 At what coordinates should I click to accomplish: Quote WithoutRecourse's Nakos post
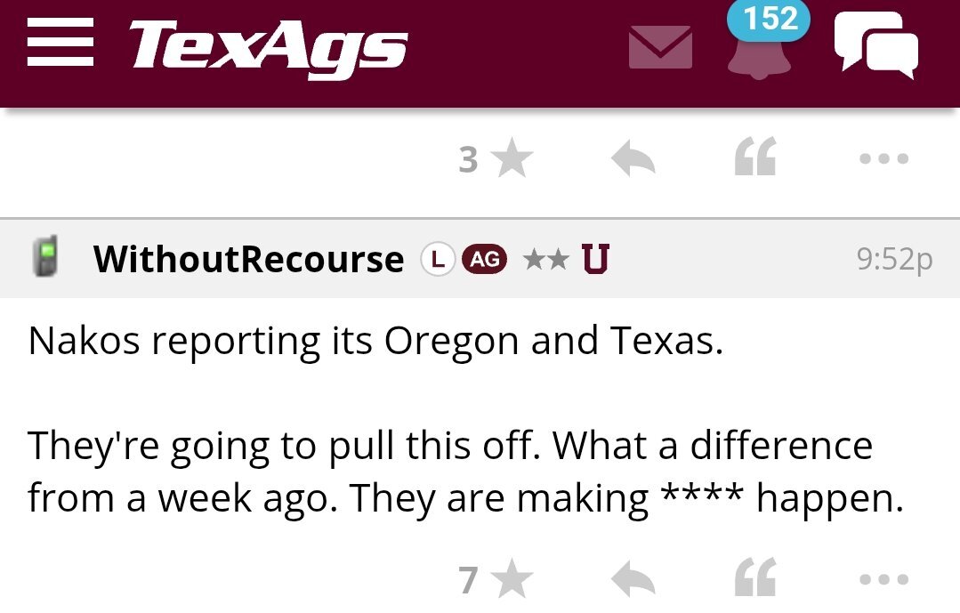coord(755,579)
